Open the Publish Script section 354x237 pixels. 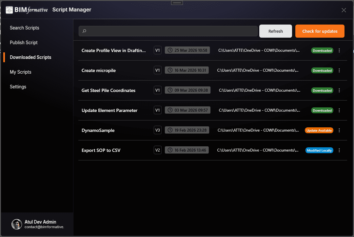click(x=24, y=43)
